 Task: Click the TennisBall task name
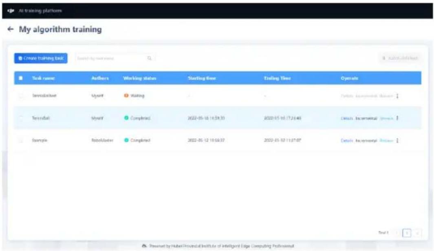coord(41,118)
